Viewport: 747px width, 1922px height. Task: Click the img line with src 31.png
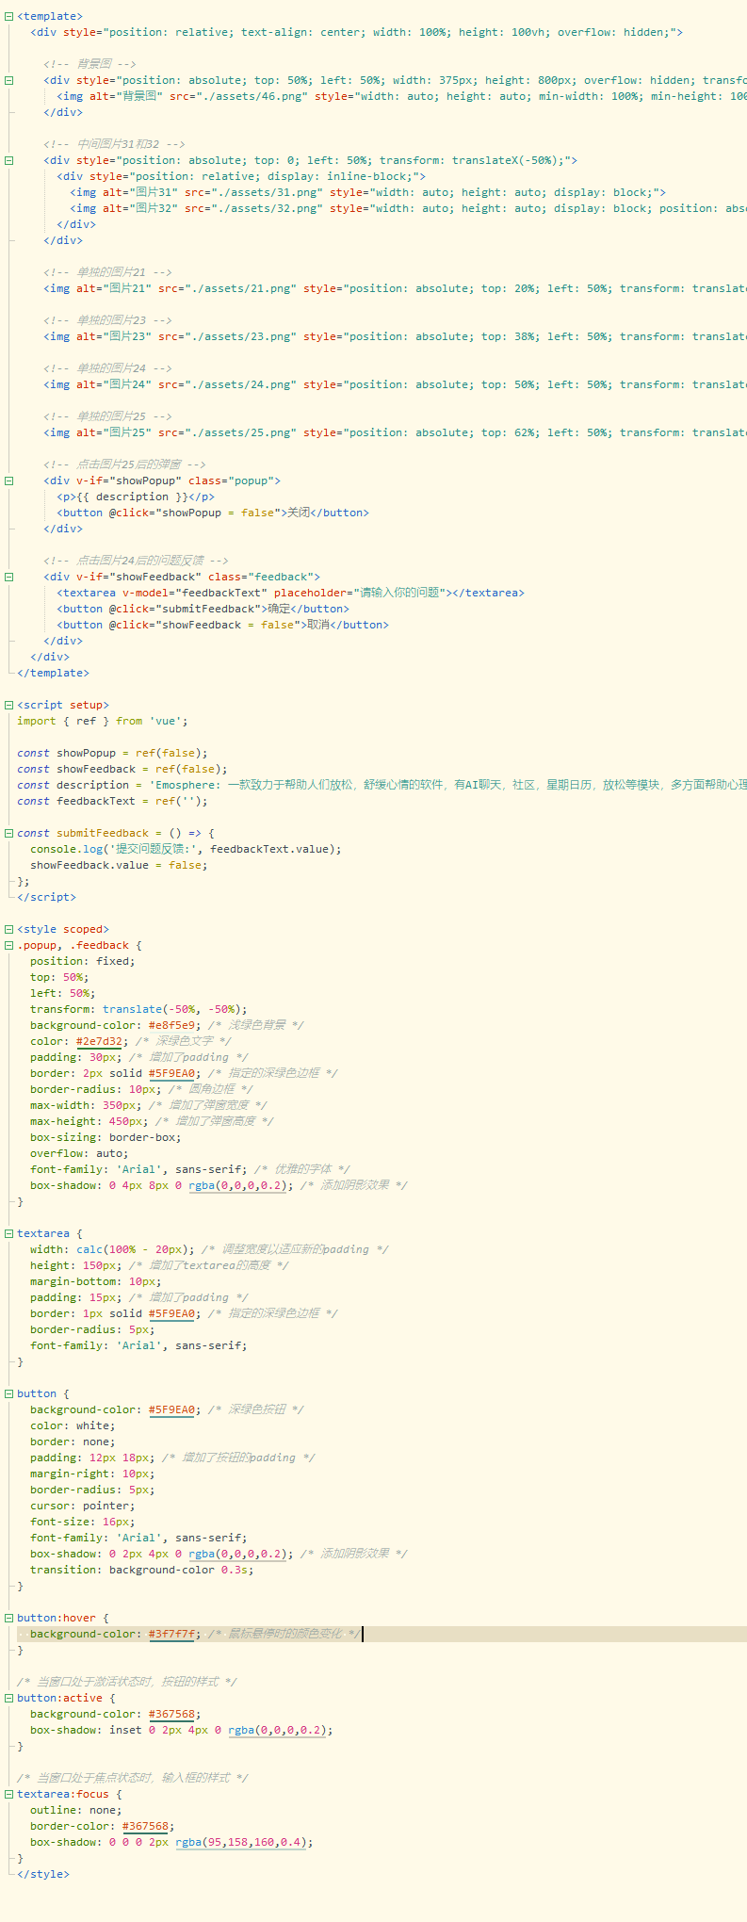pos(367,192)
